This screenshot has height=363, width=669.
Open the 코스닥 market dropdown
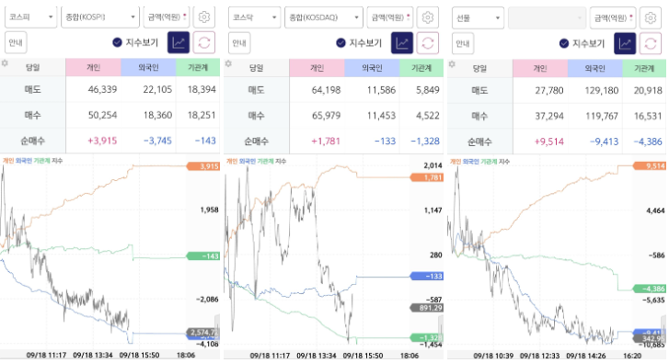[254, 17]
